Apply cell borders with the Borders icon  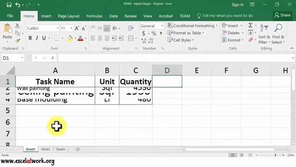[57, 38]
